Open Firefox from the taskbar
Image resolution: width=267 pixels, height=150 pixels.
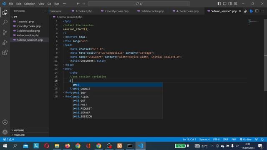pyautogui.click(x=68, y=146)
